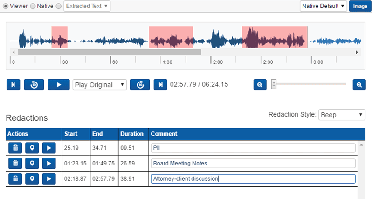
Task: Delete the Attorney-client discussion redaction
Action: (15, 179)
